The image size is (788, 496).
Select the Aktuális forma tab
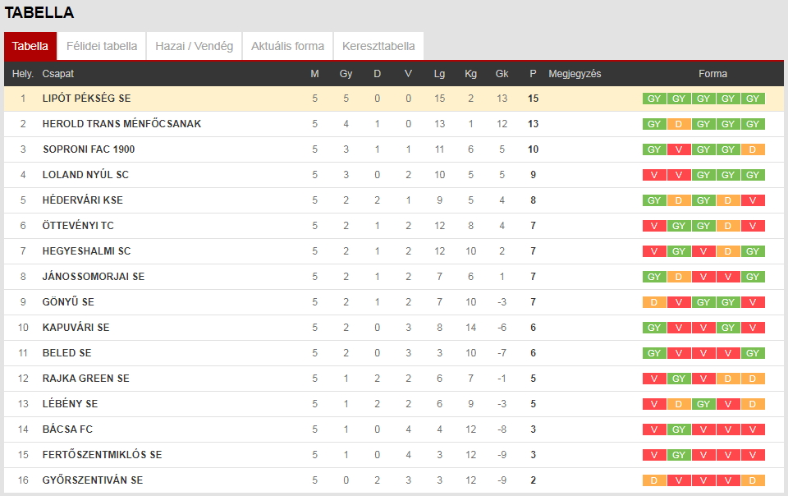287,46
